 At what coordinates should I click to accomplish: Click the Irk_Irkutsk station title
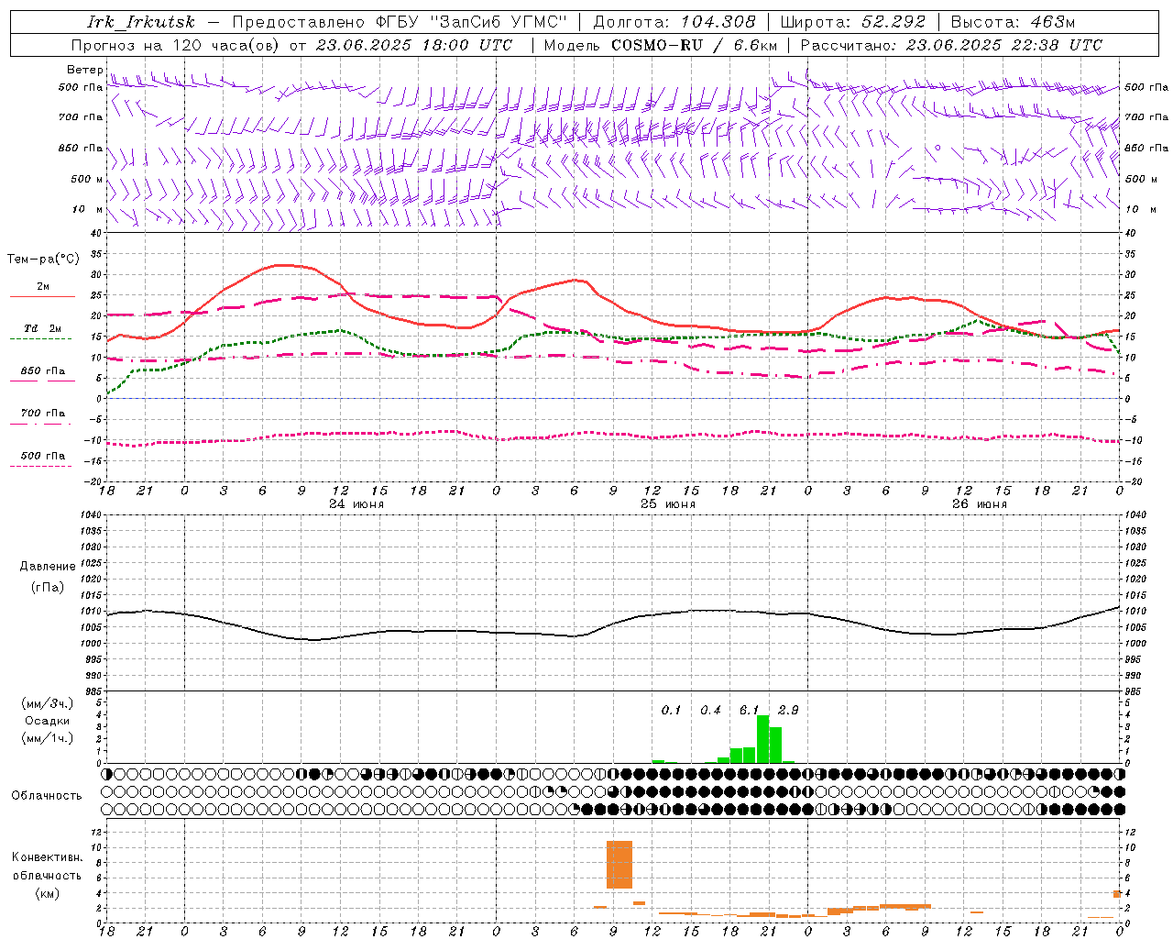click(141, 22)
